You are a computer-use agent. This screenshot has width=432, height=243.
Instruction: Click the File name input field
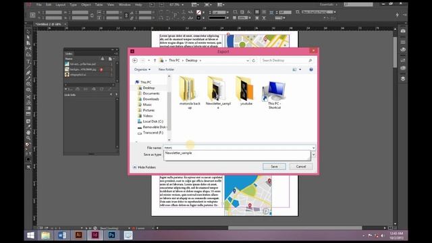click(x=237, y=148)
